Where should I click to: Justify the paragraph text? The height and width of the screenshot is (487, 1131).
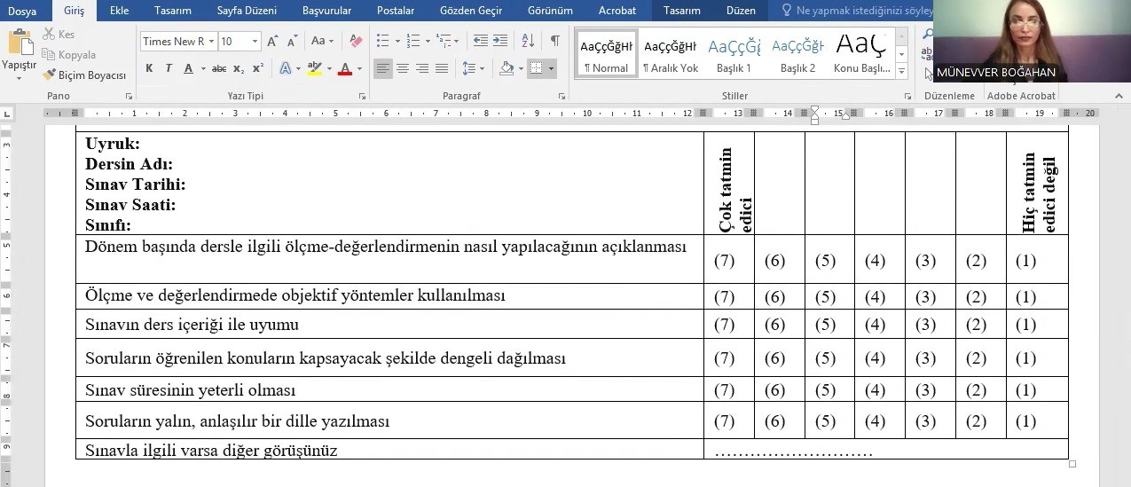(442, 68)
